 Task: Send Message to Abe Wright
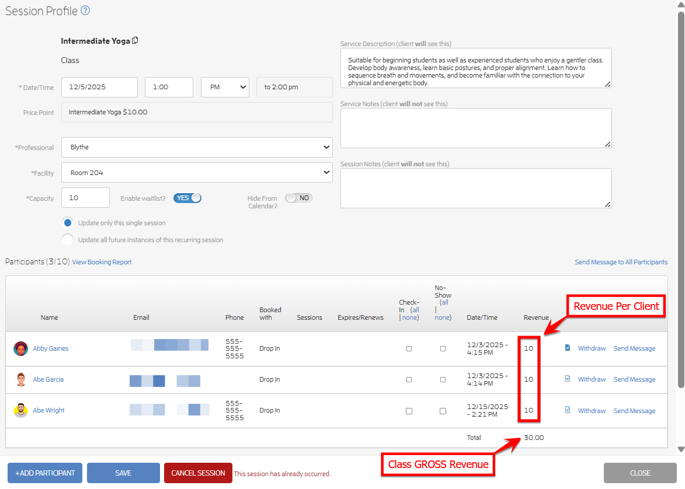(x=634, y=411)
